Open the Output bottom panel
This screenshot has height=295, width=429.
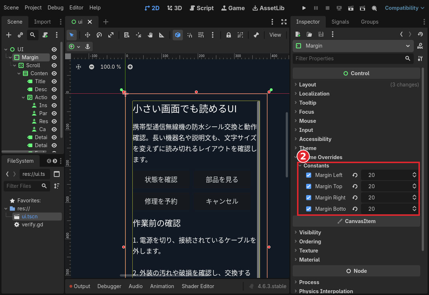[x=80, y=286]
